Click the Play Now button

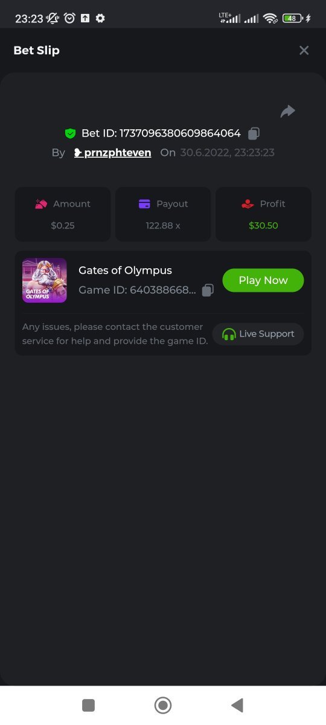click(263, 280)
